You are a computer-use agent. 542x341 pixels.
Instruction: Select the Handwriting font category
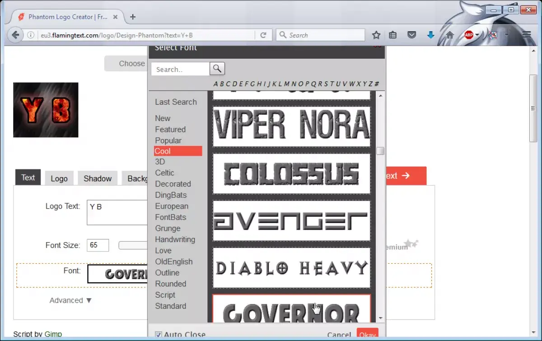(x=175, y=239)
